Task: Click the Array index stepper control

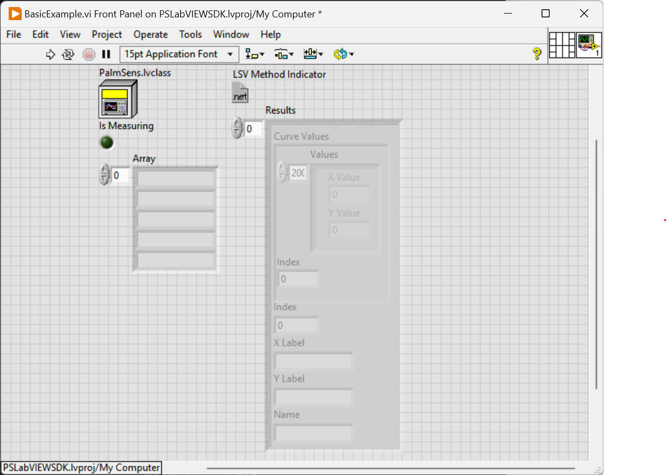Action: coord(104,175)
